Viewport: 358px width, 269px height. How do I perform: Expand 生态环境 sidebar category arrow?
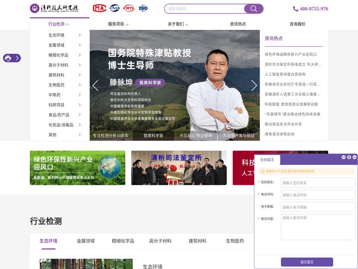[80, 35]
